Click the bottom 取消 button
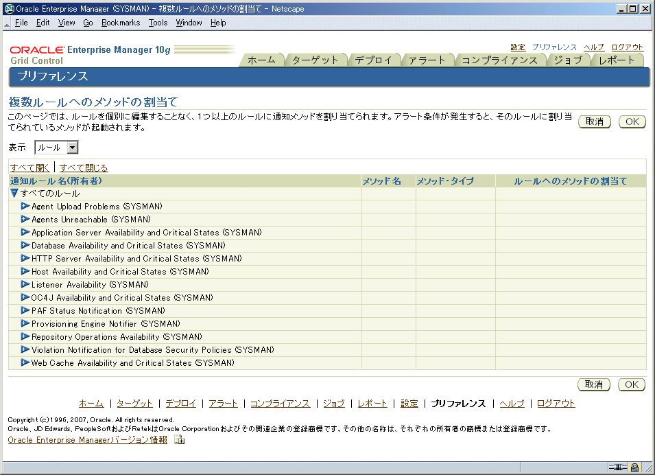Image resolution: width=655 pixels, height=475 pixels. click(x=593, y=384)
